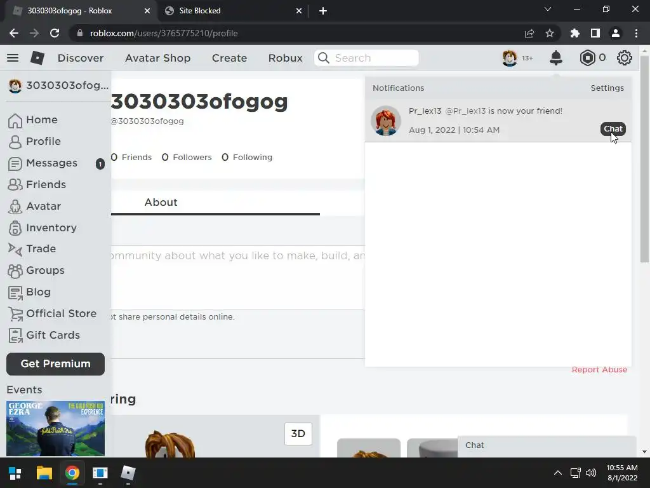Open the taskbar clock and date
Image resolution: width=650 pixels, height=488 pixels.
click(x=622, y=473)
